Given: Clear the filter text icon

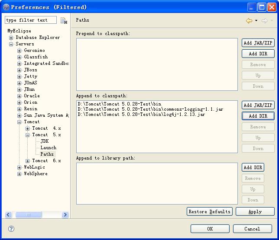Looking at the screenshot, I should (x=64, y=20).
